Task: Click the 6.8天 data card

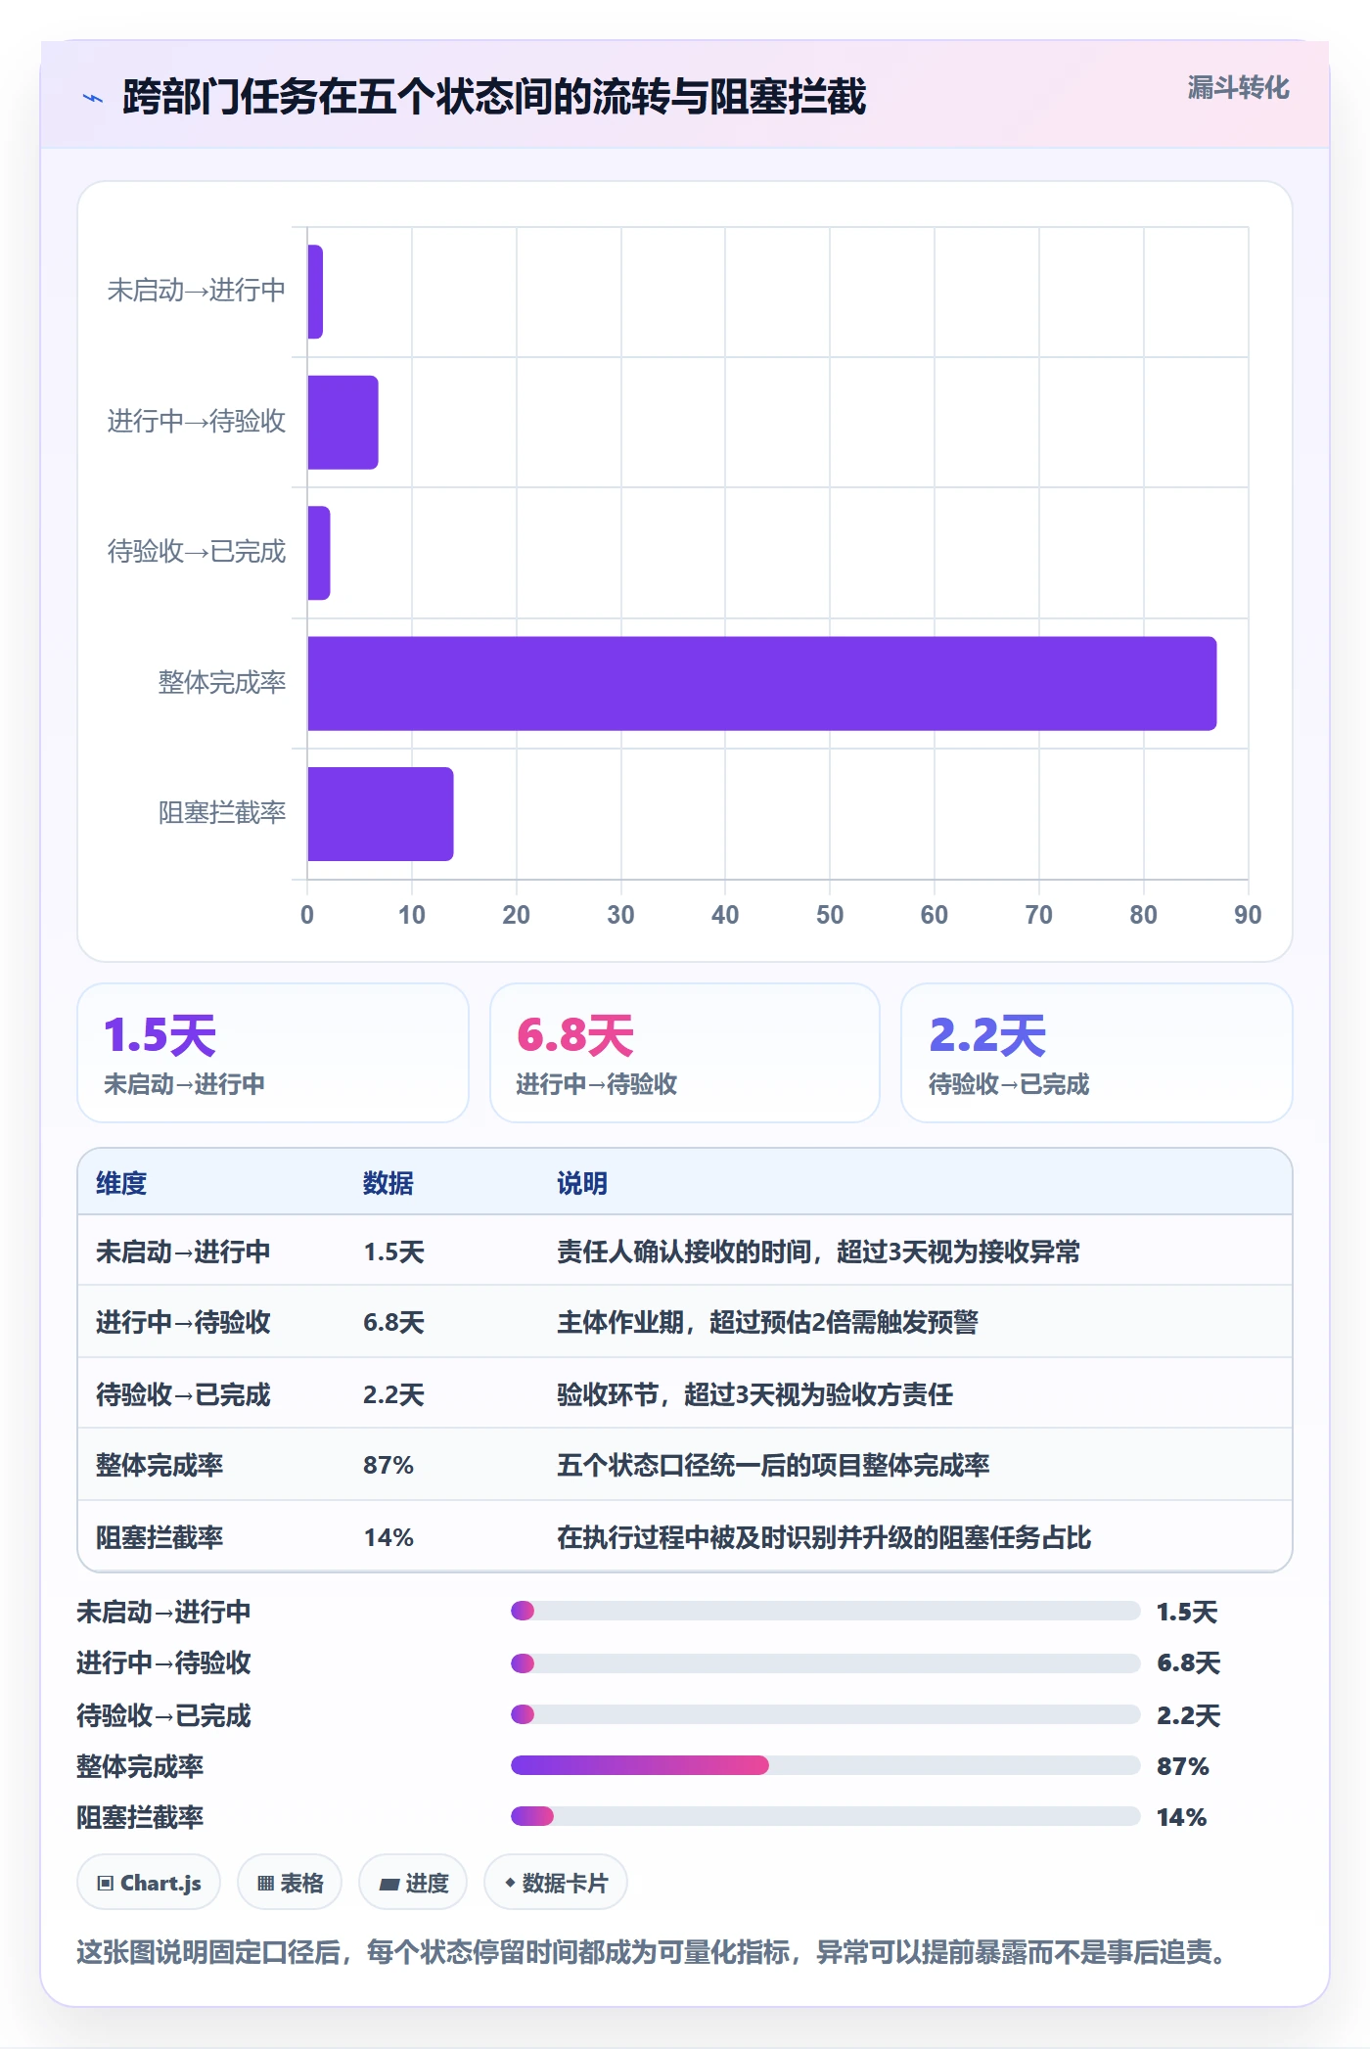Action: pyautogui.click(x=685, y=1053)
